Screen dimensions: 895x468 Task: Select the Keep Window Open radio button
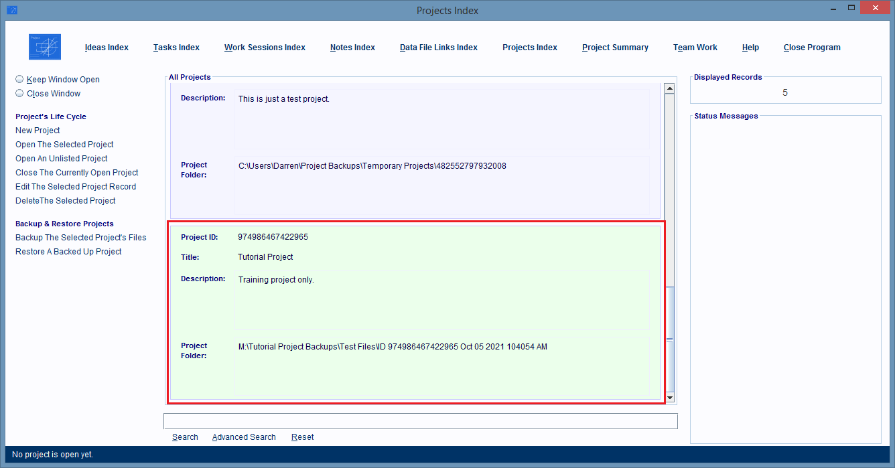tap(19, 79)
